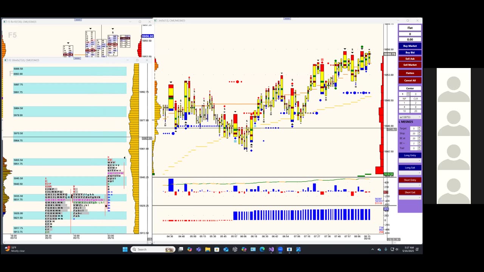Flatten the open position
Screen dimensions: 484x272
(x=410, y=73)
